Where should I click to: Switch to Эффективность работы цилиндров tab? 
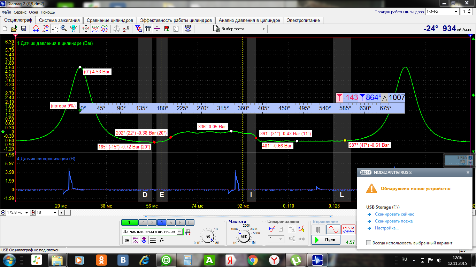point(176,20)
